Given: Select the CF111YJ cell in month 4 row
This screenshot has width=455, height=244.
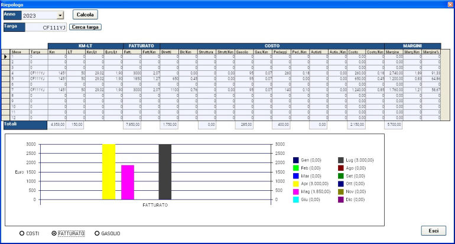Looking at the screenshot, I should [x=38, y=73].
